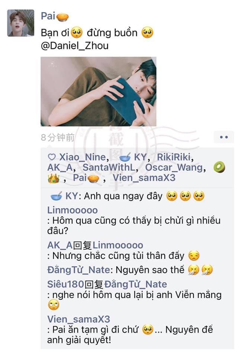Image resolution: width=241 pixels, height=357 pixels.
Task: Open Xiao_Nine in the likes list
Action: click(x=83, y=157)
